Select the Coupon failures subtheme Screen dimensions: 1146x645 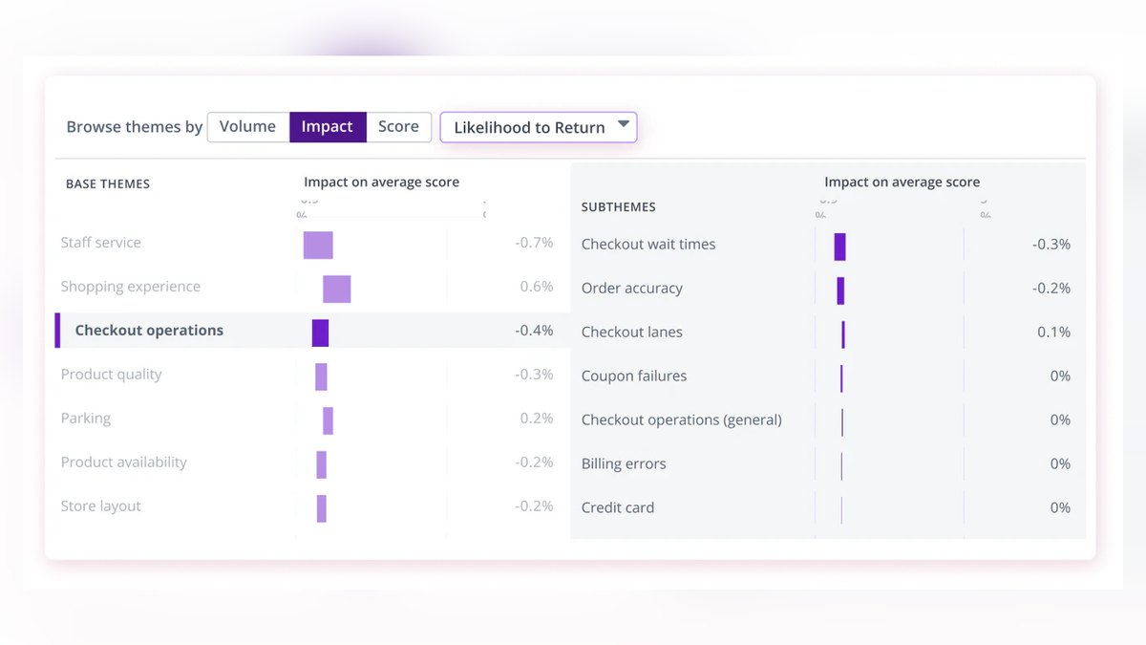[x=634, y=376]
